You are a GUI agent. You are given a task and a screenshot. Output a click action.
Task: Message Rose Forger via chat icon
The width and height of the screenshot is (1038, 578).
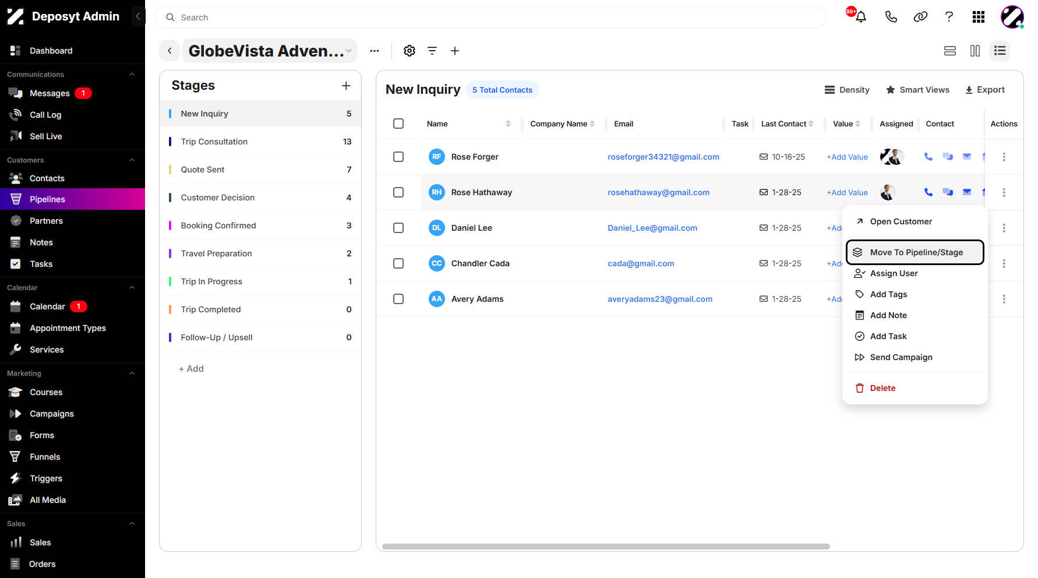(x=948, y=157)
